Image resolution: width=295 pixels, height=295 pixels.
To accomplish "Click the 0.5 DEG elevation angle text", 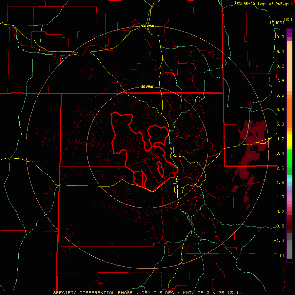I will click(164, 293).
